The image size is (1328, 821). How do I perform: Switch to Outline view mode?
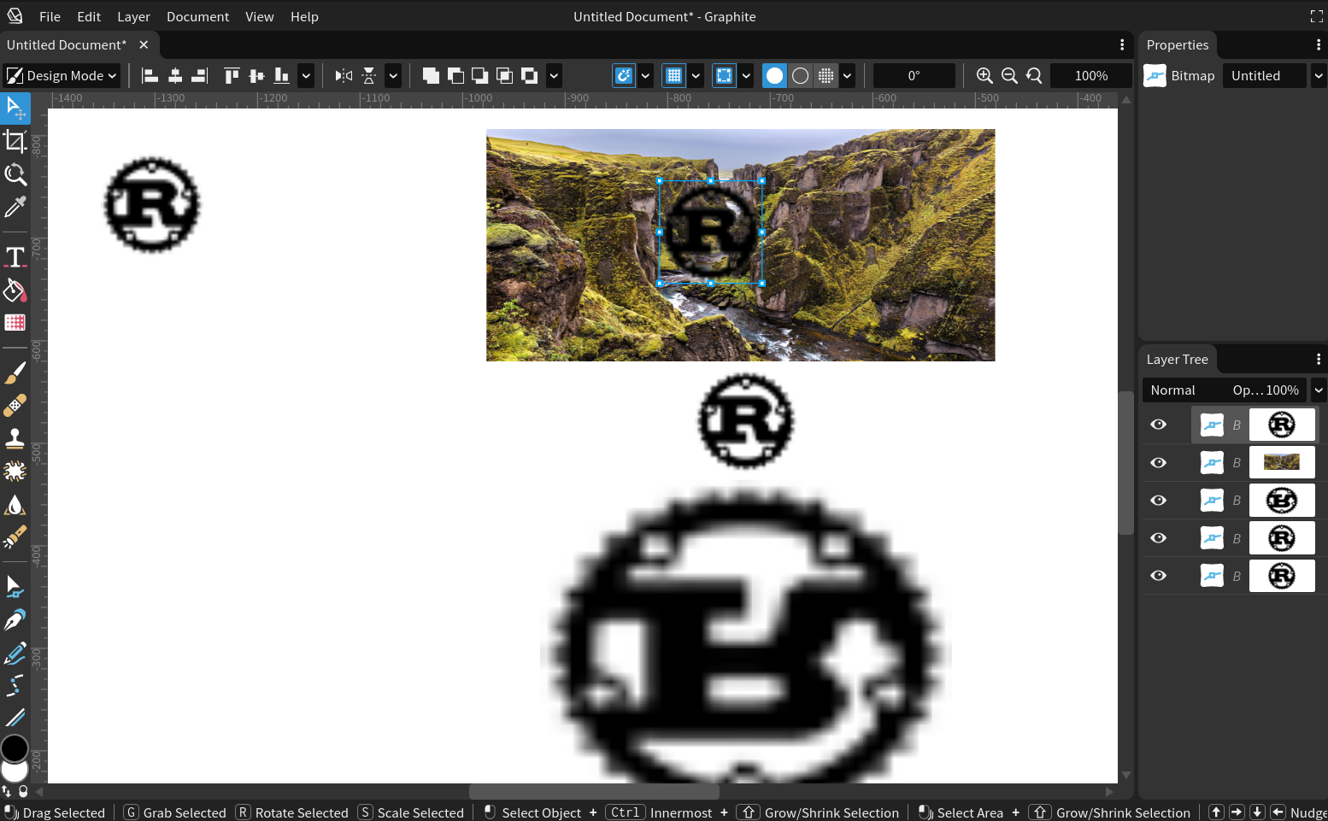(x=800, y=76)
